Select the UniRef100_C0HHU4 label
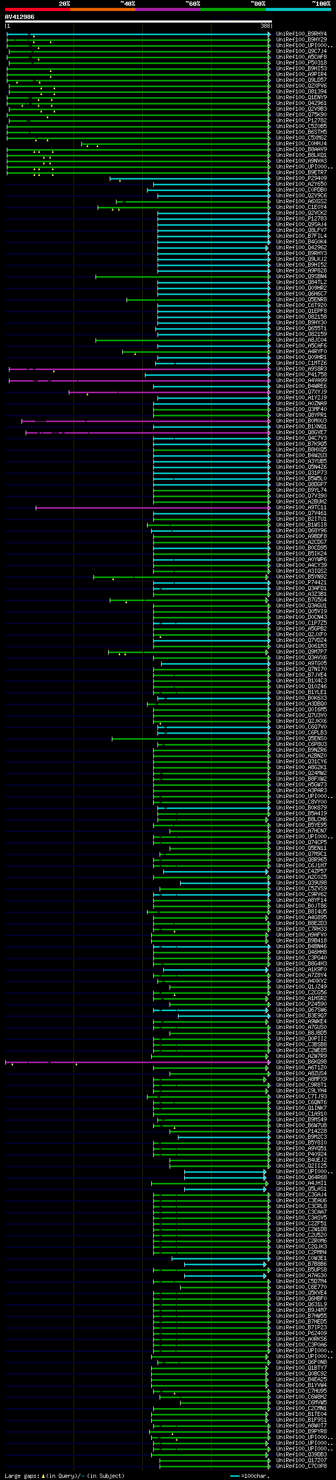The height and width of the screenshot is (1480, 336). point(301,144)
